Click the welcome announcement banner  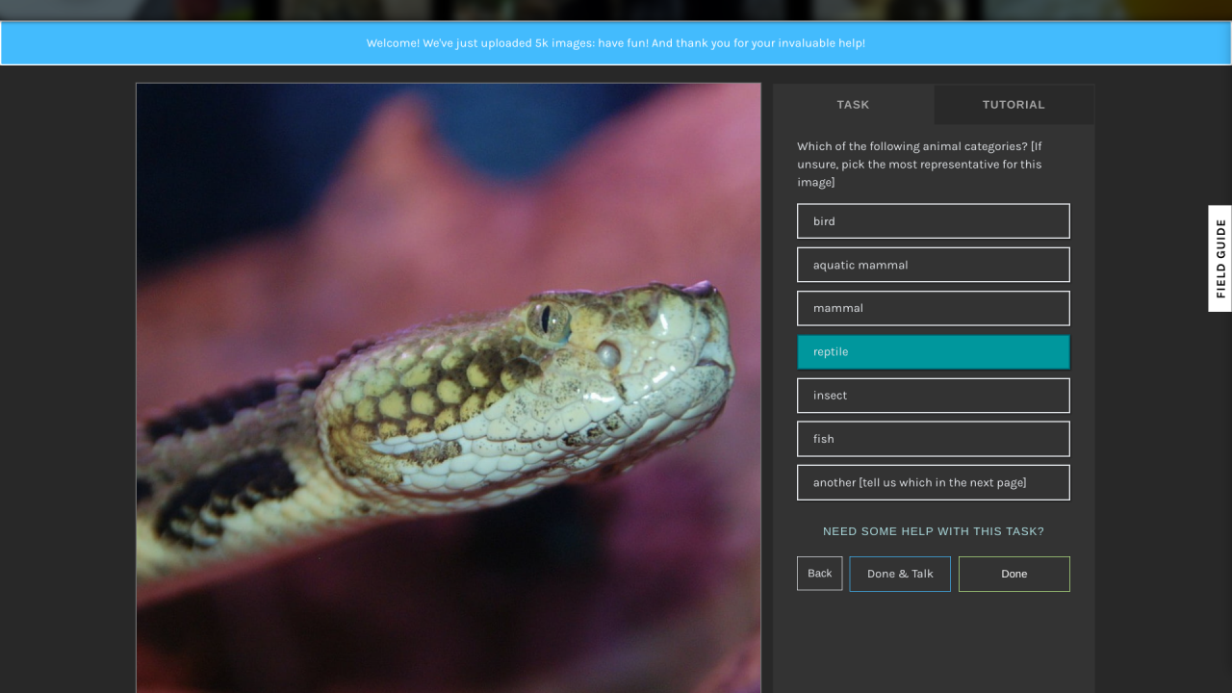tap(616, 43)
